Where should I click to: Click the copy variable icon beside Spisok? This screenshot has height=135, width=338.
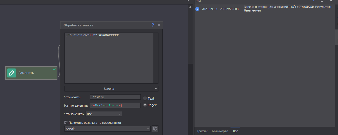[155, 129]
